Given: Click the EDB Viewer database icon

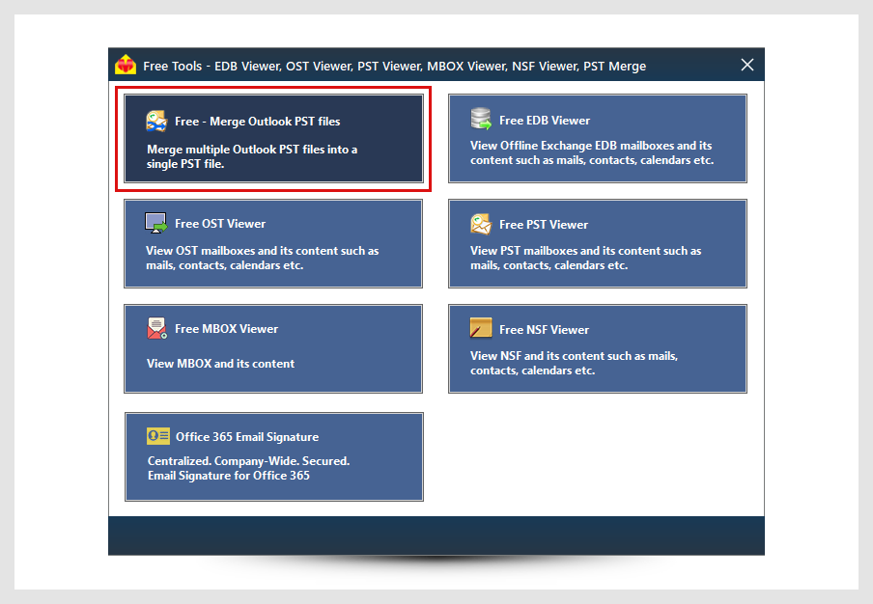Looking at the screenshot, I should click(x=481, y=120).
